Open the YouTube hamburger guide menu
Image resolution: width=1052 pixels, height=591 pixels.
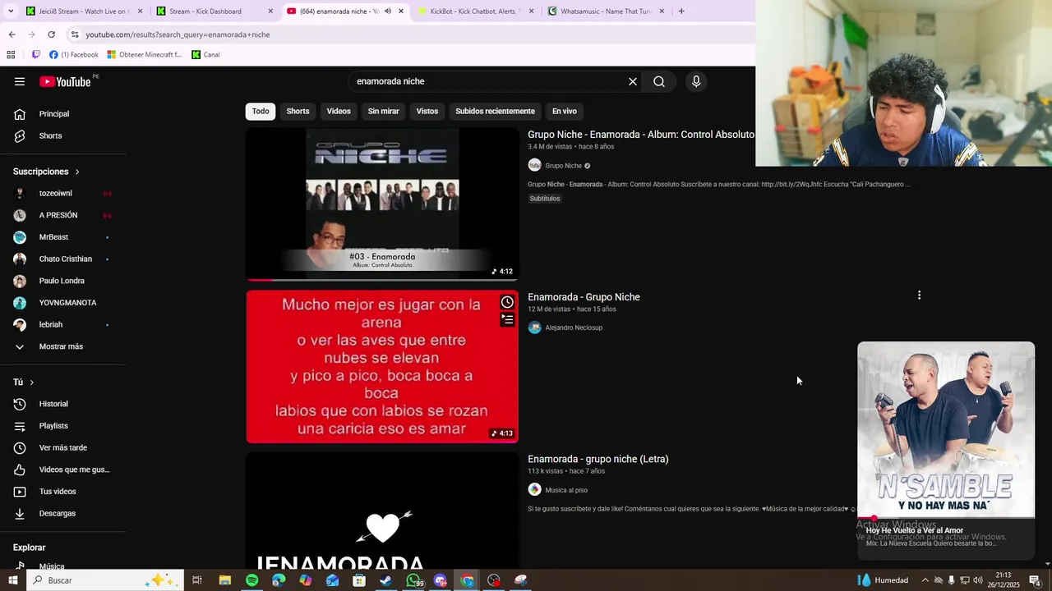point(20,81)
